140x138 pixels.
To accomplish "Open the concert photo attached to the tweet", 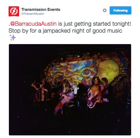I will pos(70,90).
